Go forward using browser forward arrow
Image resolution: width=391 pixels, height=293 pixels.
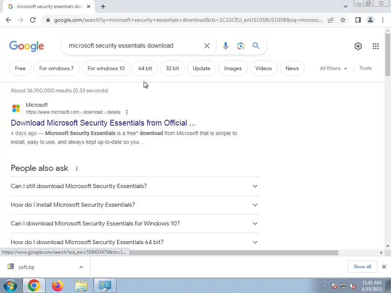pyautogui.click(x=21, y=20)
